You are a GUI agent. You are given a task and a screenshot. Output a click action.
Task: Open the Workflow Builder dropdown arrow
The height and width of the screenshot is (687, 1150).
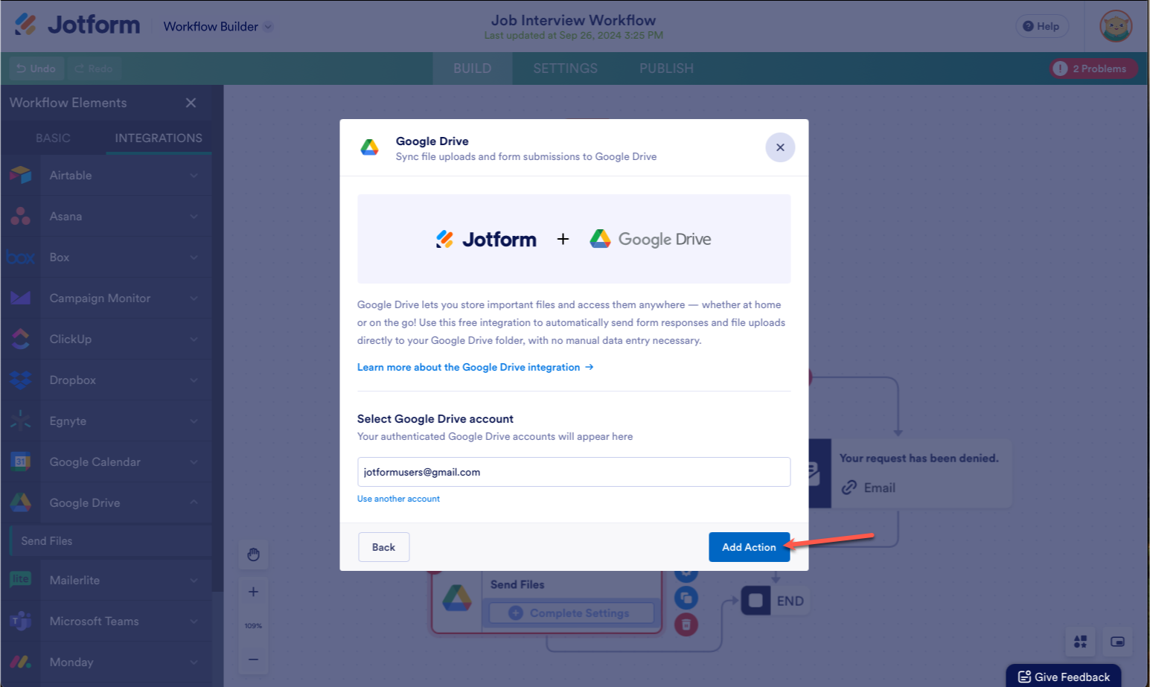click(268, 27)
